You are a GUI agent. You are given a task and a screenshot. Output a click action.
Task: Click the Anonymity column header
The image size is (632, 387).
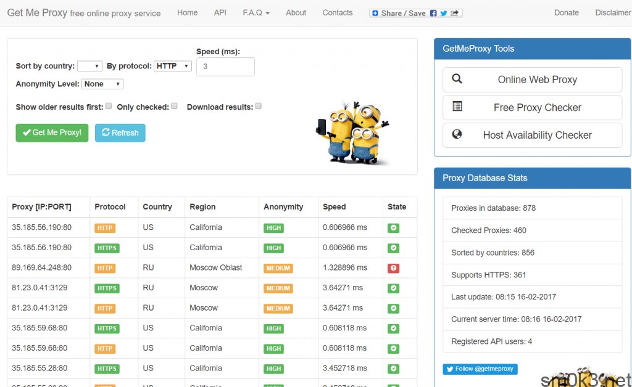(x=283, y=207)
